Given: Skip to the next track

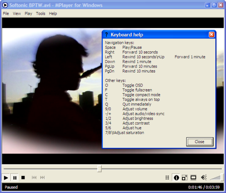Looking at the screenshot, I should pyautogui.click(x=43, y=178).
